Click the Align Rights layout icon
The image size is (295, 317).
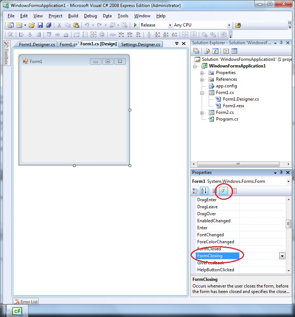38,35
